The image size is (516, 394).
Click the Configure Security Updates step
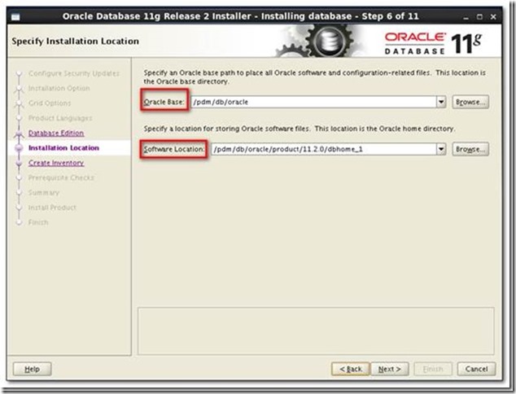(74, 73)
